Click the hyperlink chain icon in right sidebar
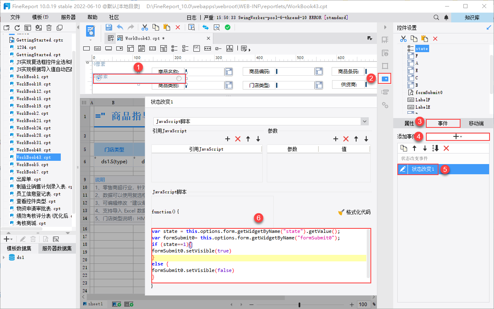The width and height of the screenshot is (494, 309). tap(385, 105)
